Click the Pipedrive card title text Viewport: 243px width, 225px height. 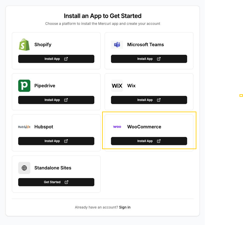coord(45,86)
